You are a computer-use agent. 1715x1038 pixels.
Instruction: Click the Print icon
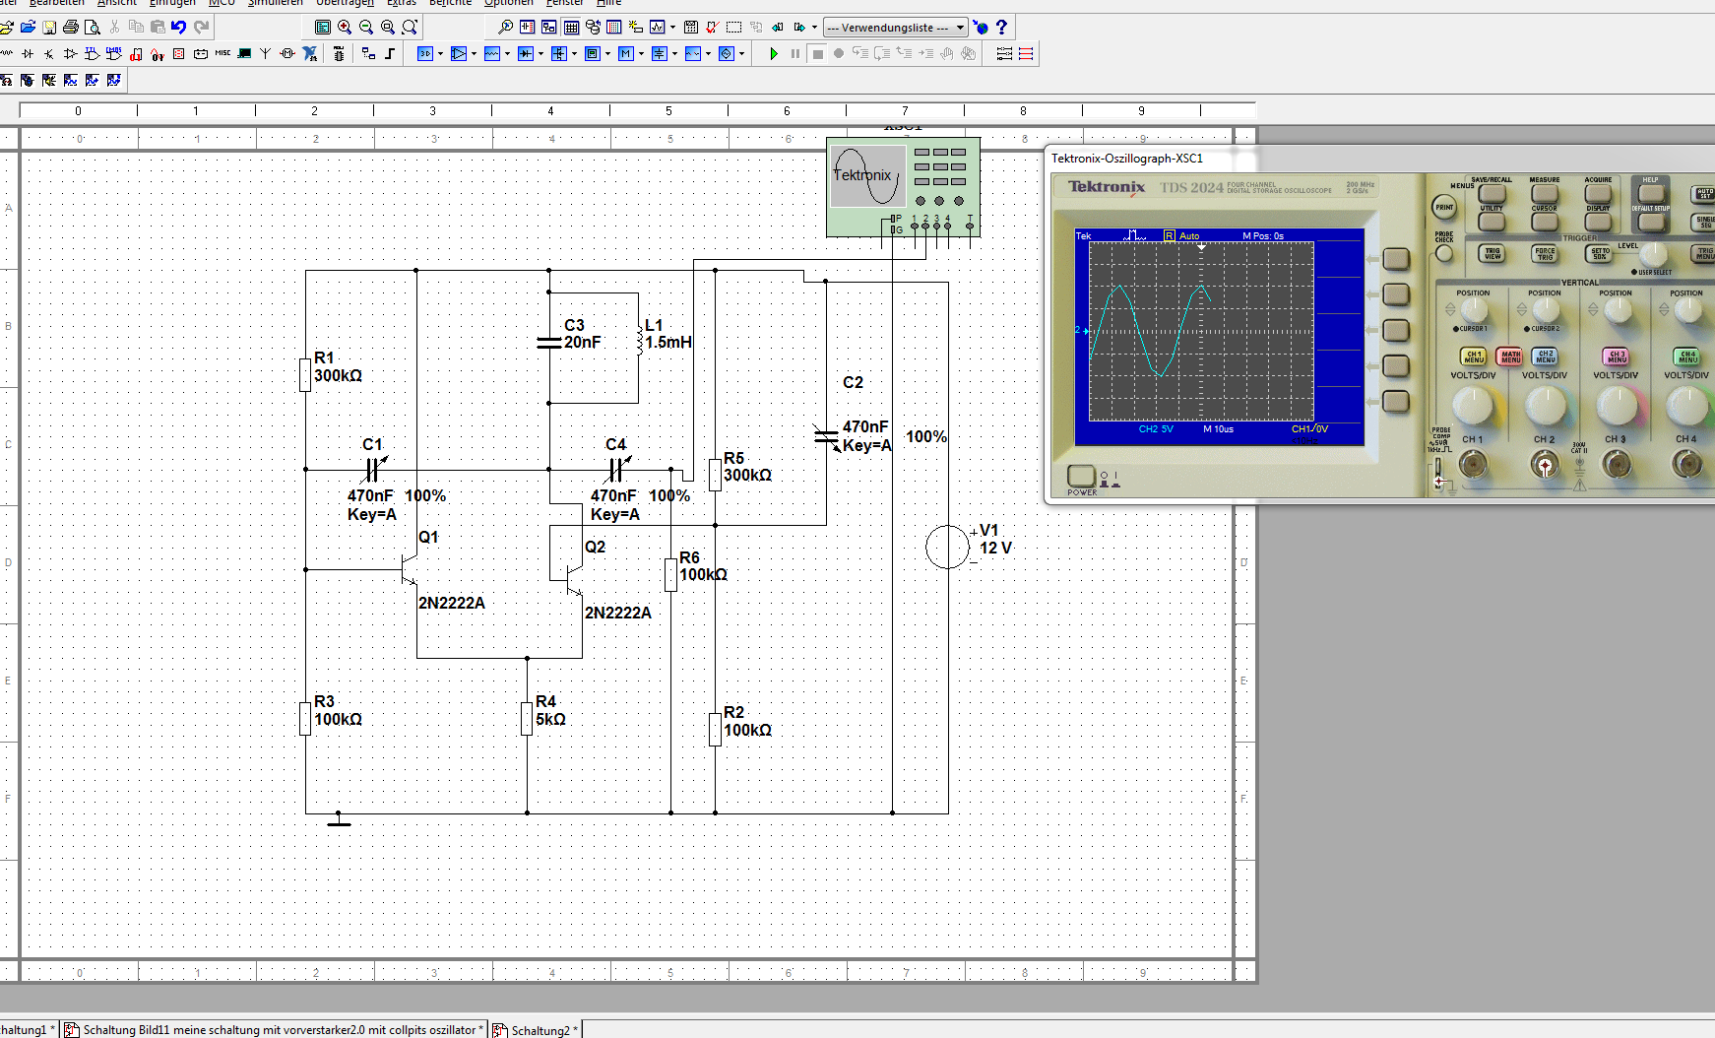click(71, 28)
